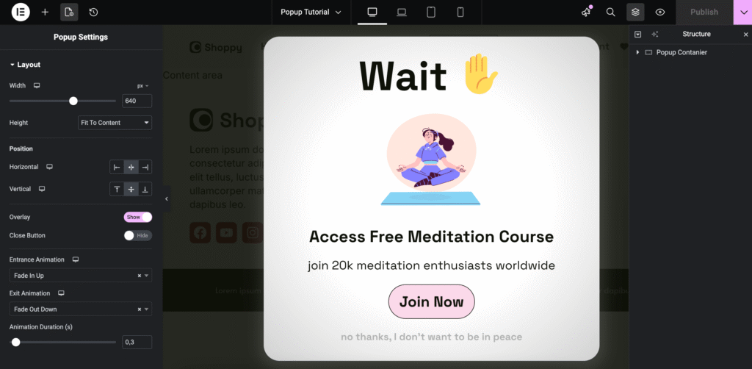Viewport: 752px width, 369px height.
Task: Open the Popup Tutorial document menu
Action: tap(311, 12)
